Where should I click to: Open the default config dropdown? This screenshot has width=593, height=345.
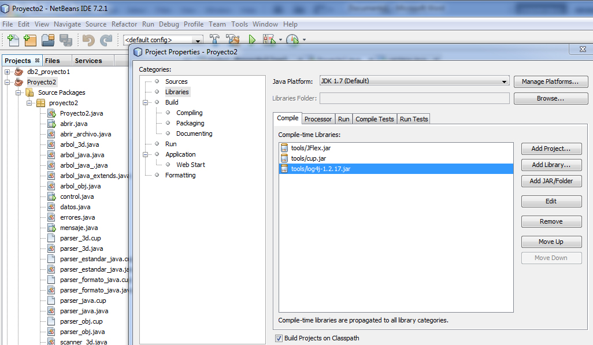pos(198,40)
